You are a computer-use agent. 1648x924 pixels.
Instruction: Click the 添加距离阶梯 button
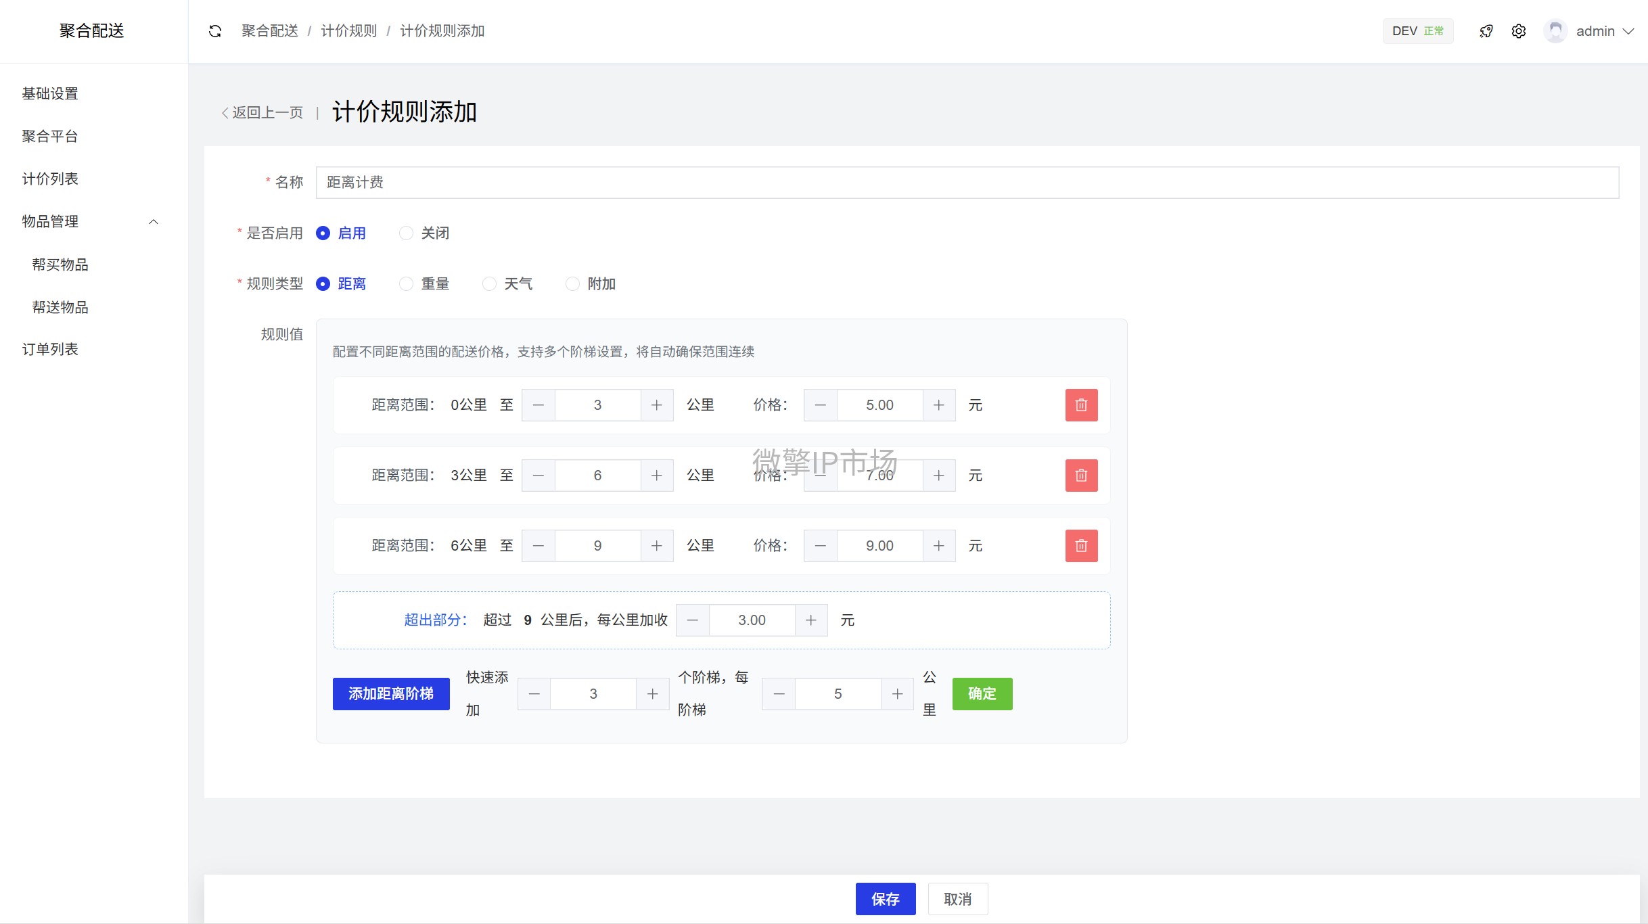[391, 694]
